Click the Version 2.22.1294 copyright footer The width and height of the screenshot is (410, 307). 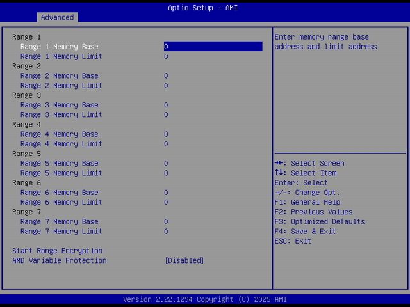click(x=205, y=299)
